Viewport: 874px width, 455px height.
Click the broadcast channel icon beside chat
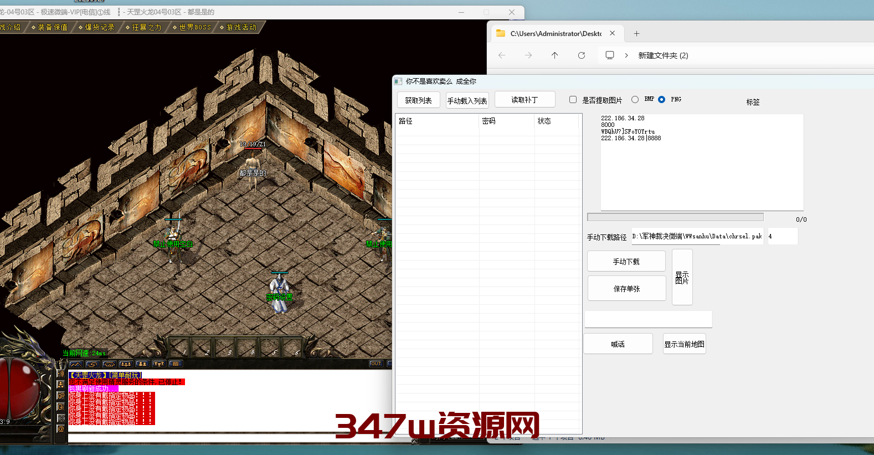pyautogui.click(x=61, y=418)
